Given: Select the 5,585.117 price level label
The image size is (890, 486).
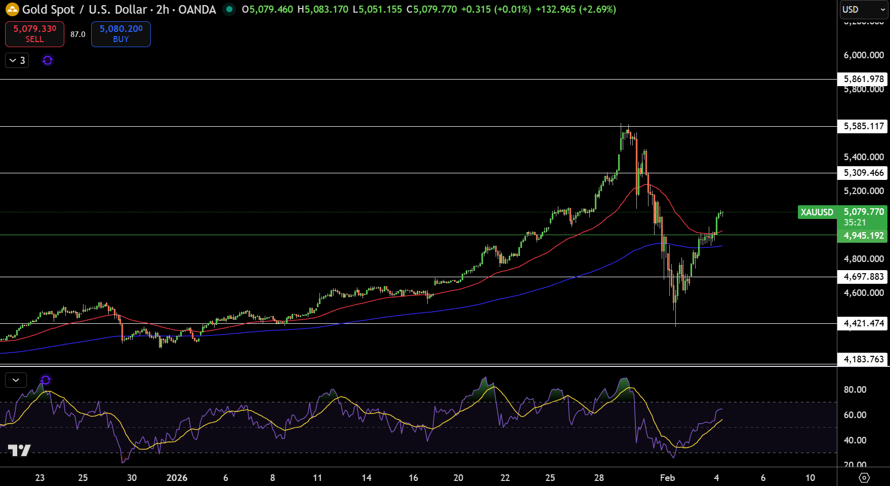Looking at the screenshot, I should 864,126.
